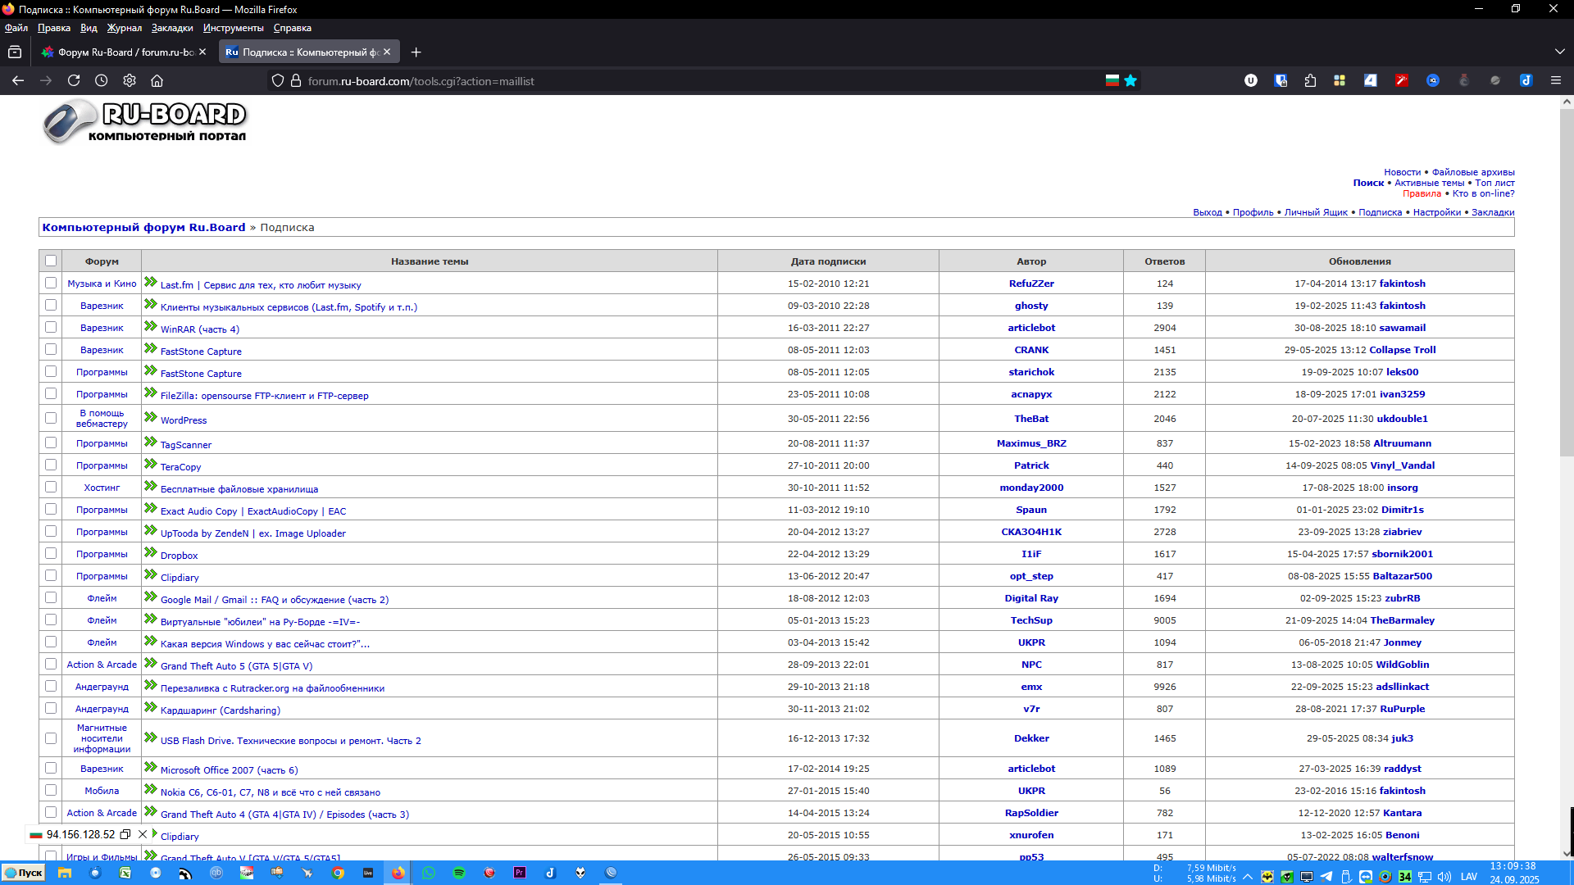Screen dimensions: 1574x885
Task: Click the RU-BOARD portal logo
Action: pos(145,122)
